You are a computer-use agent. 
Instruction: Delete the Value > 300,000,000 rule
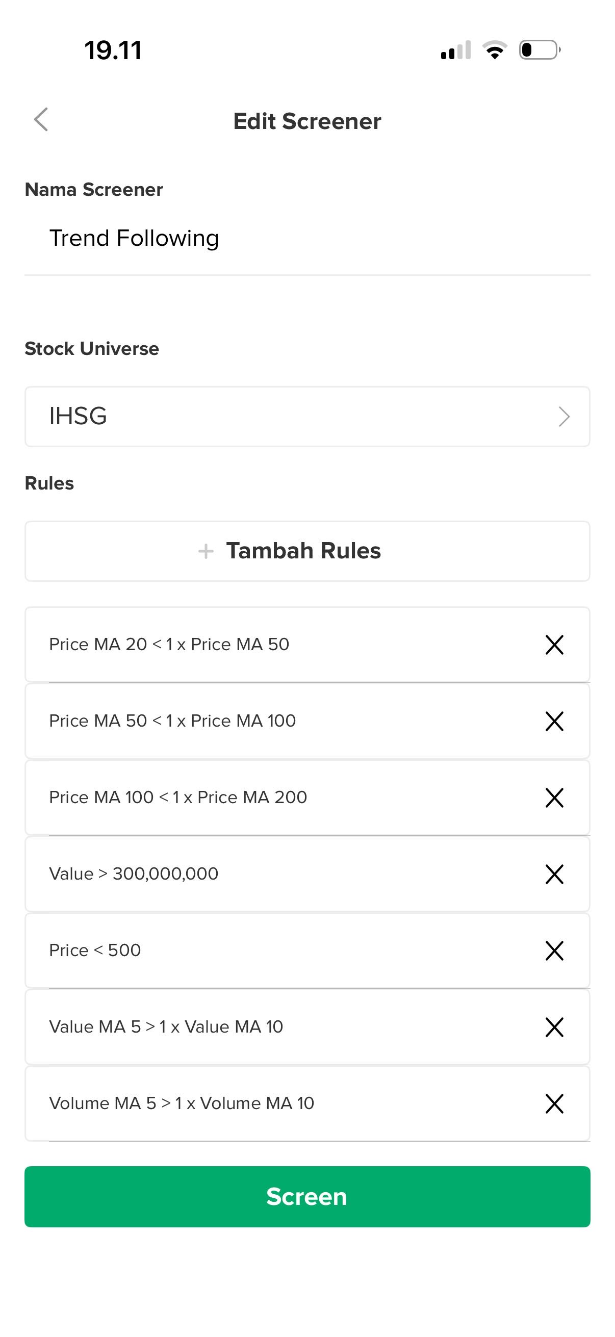coord(554,874)
